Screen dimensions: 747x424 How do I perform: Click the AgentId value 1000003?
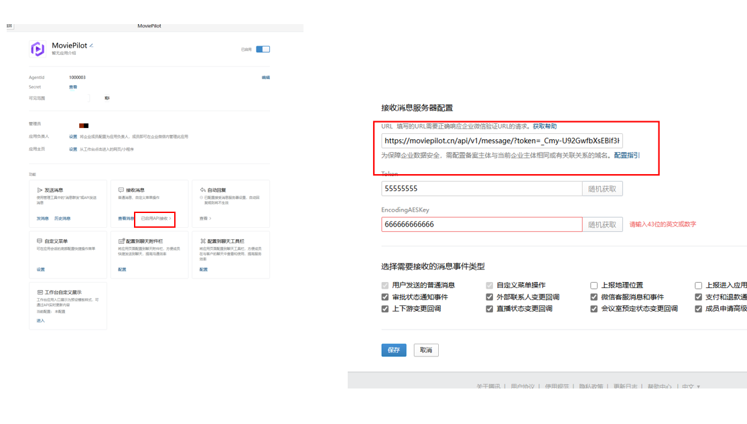(x=77, y=77)
